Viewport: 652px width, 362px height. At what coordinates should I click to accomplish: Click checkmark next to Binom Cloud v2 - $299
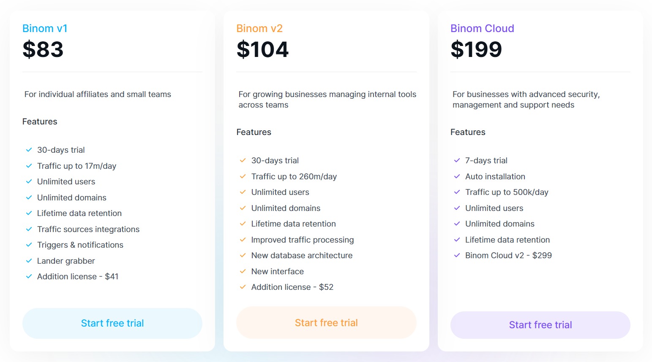pos(457,255)
